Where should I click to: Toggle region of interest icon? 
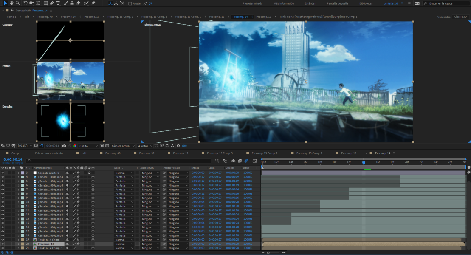[102, 146]
